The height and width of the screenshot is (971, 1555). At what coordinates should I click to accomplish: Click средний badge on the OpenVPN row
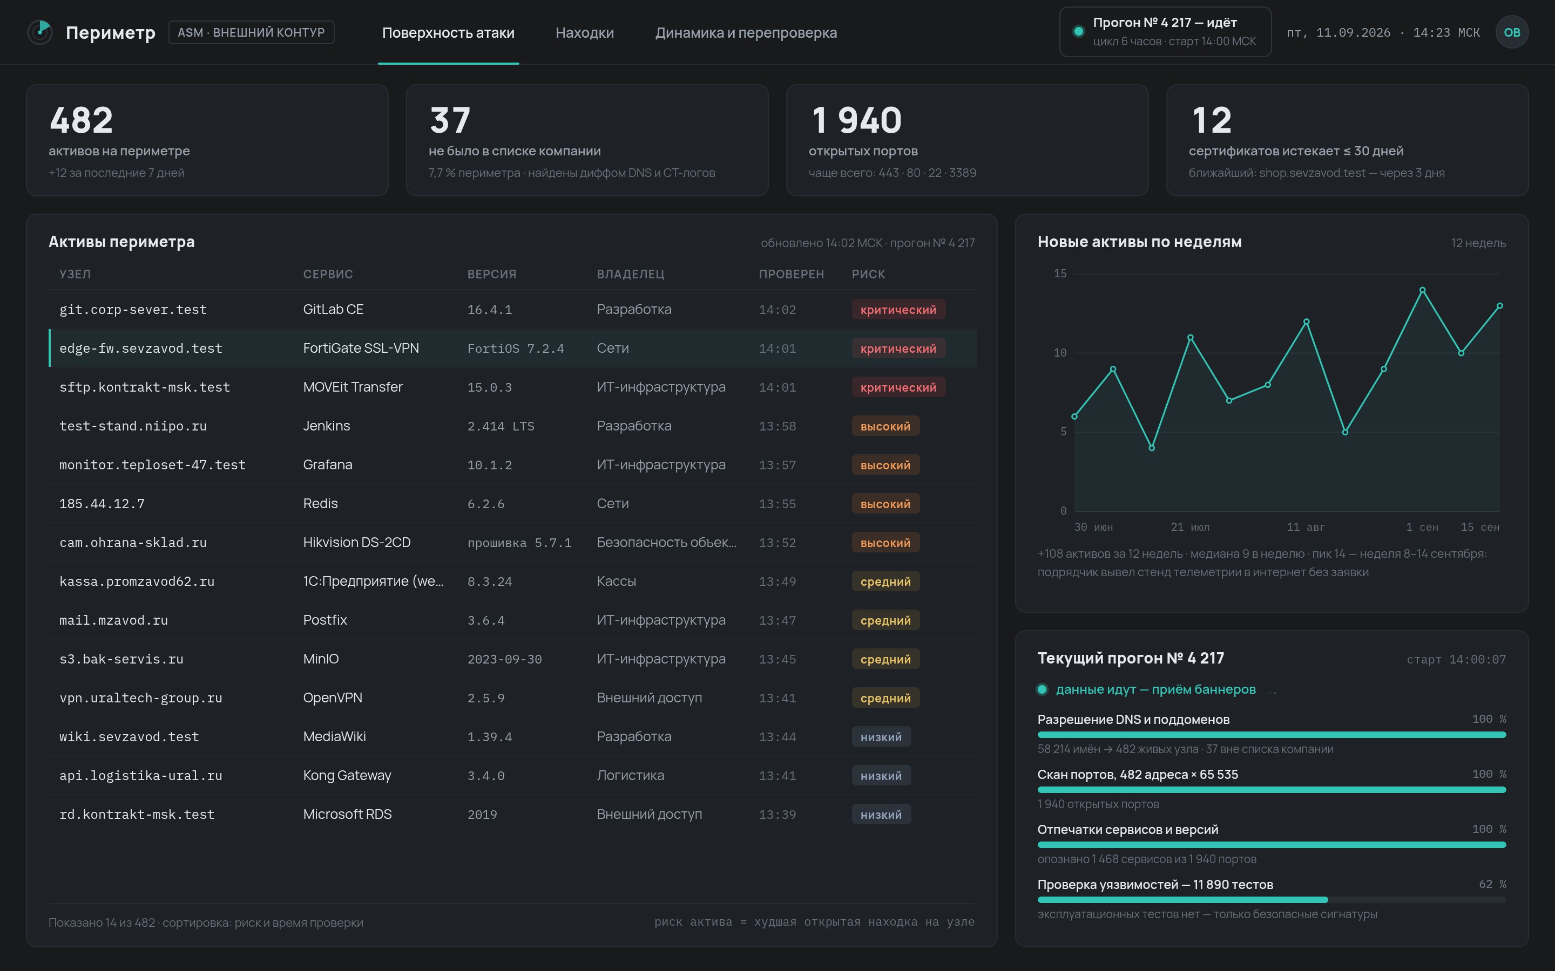click(885, 698)
